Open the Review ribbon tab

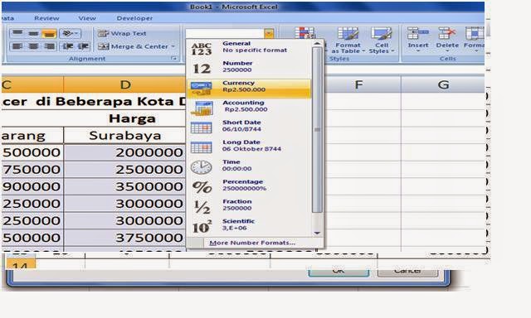coord(46,18)
